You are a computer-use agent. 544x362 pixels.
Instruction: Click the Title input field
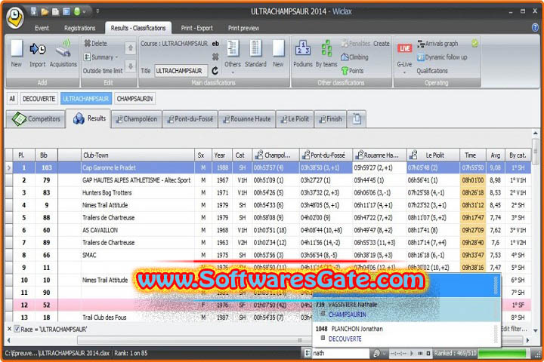(x=181, y=71)
